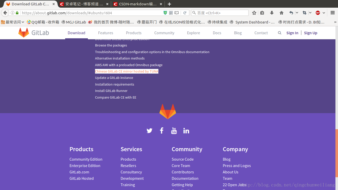Click the large GitLab fox logo above footer

168,111
